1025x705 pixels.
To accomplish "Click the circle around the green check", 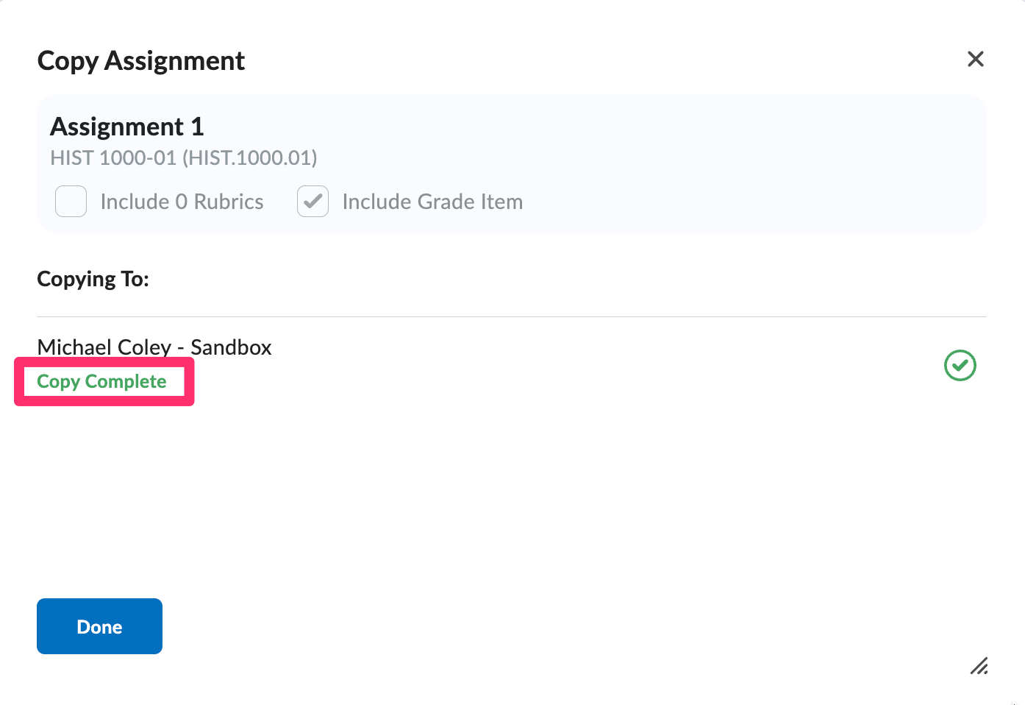I will [x=960, y=365].
